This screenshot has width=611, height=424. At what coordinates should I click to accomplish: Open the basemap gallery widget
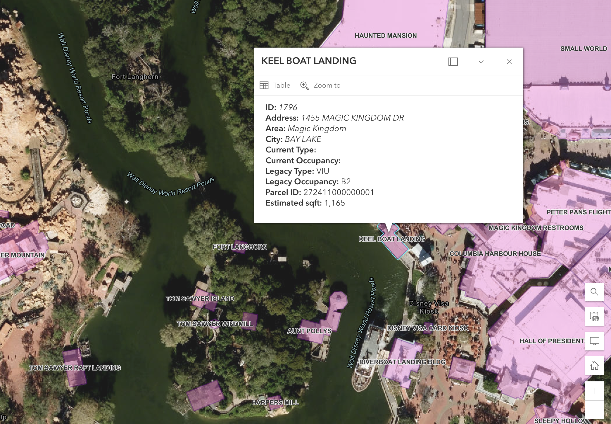(594, 317)
